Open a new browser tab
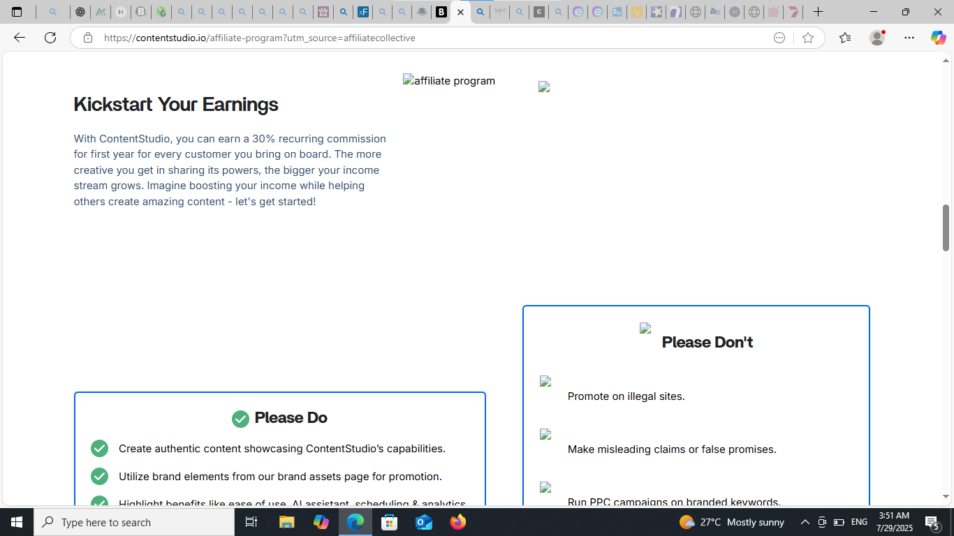The width and height of the screenshot is (954, 536). [818, 12]
